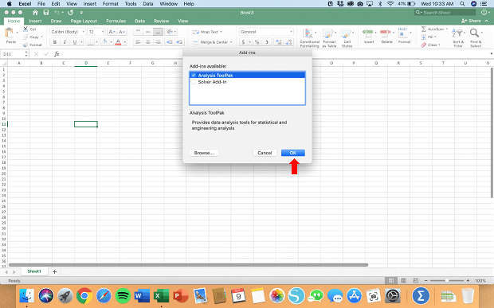494x308 pixels.
Task: Add a new sheet with plus button
Action: pyautogui.click(x=54, y=271)
